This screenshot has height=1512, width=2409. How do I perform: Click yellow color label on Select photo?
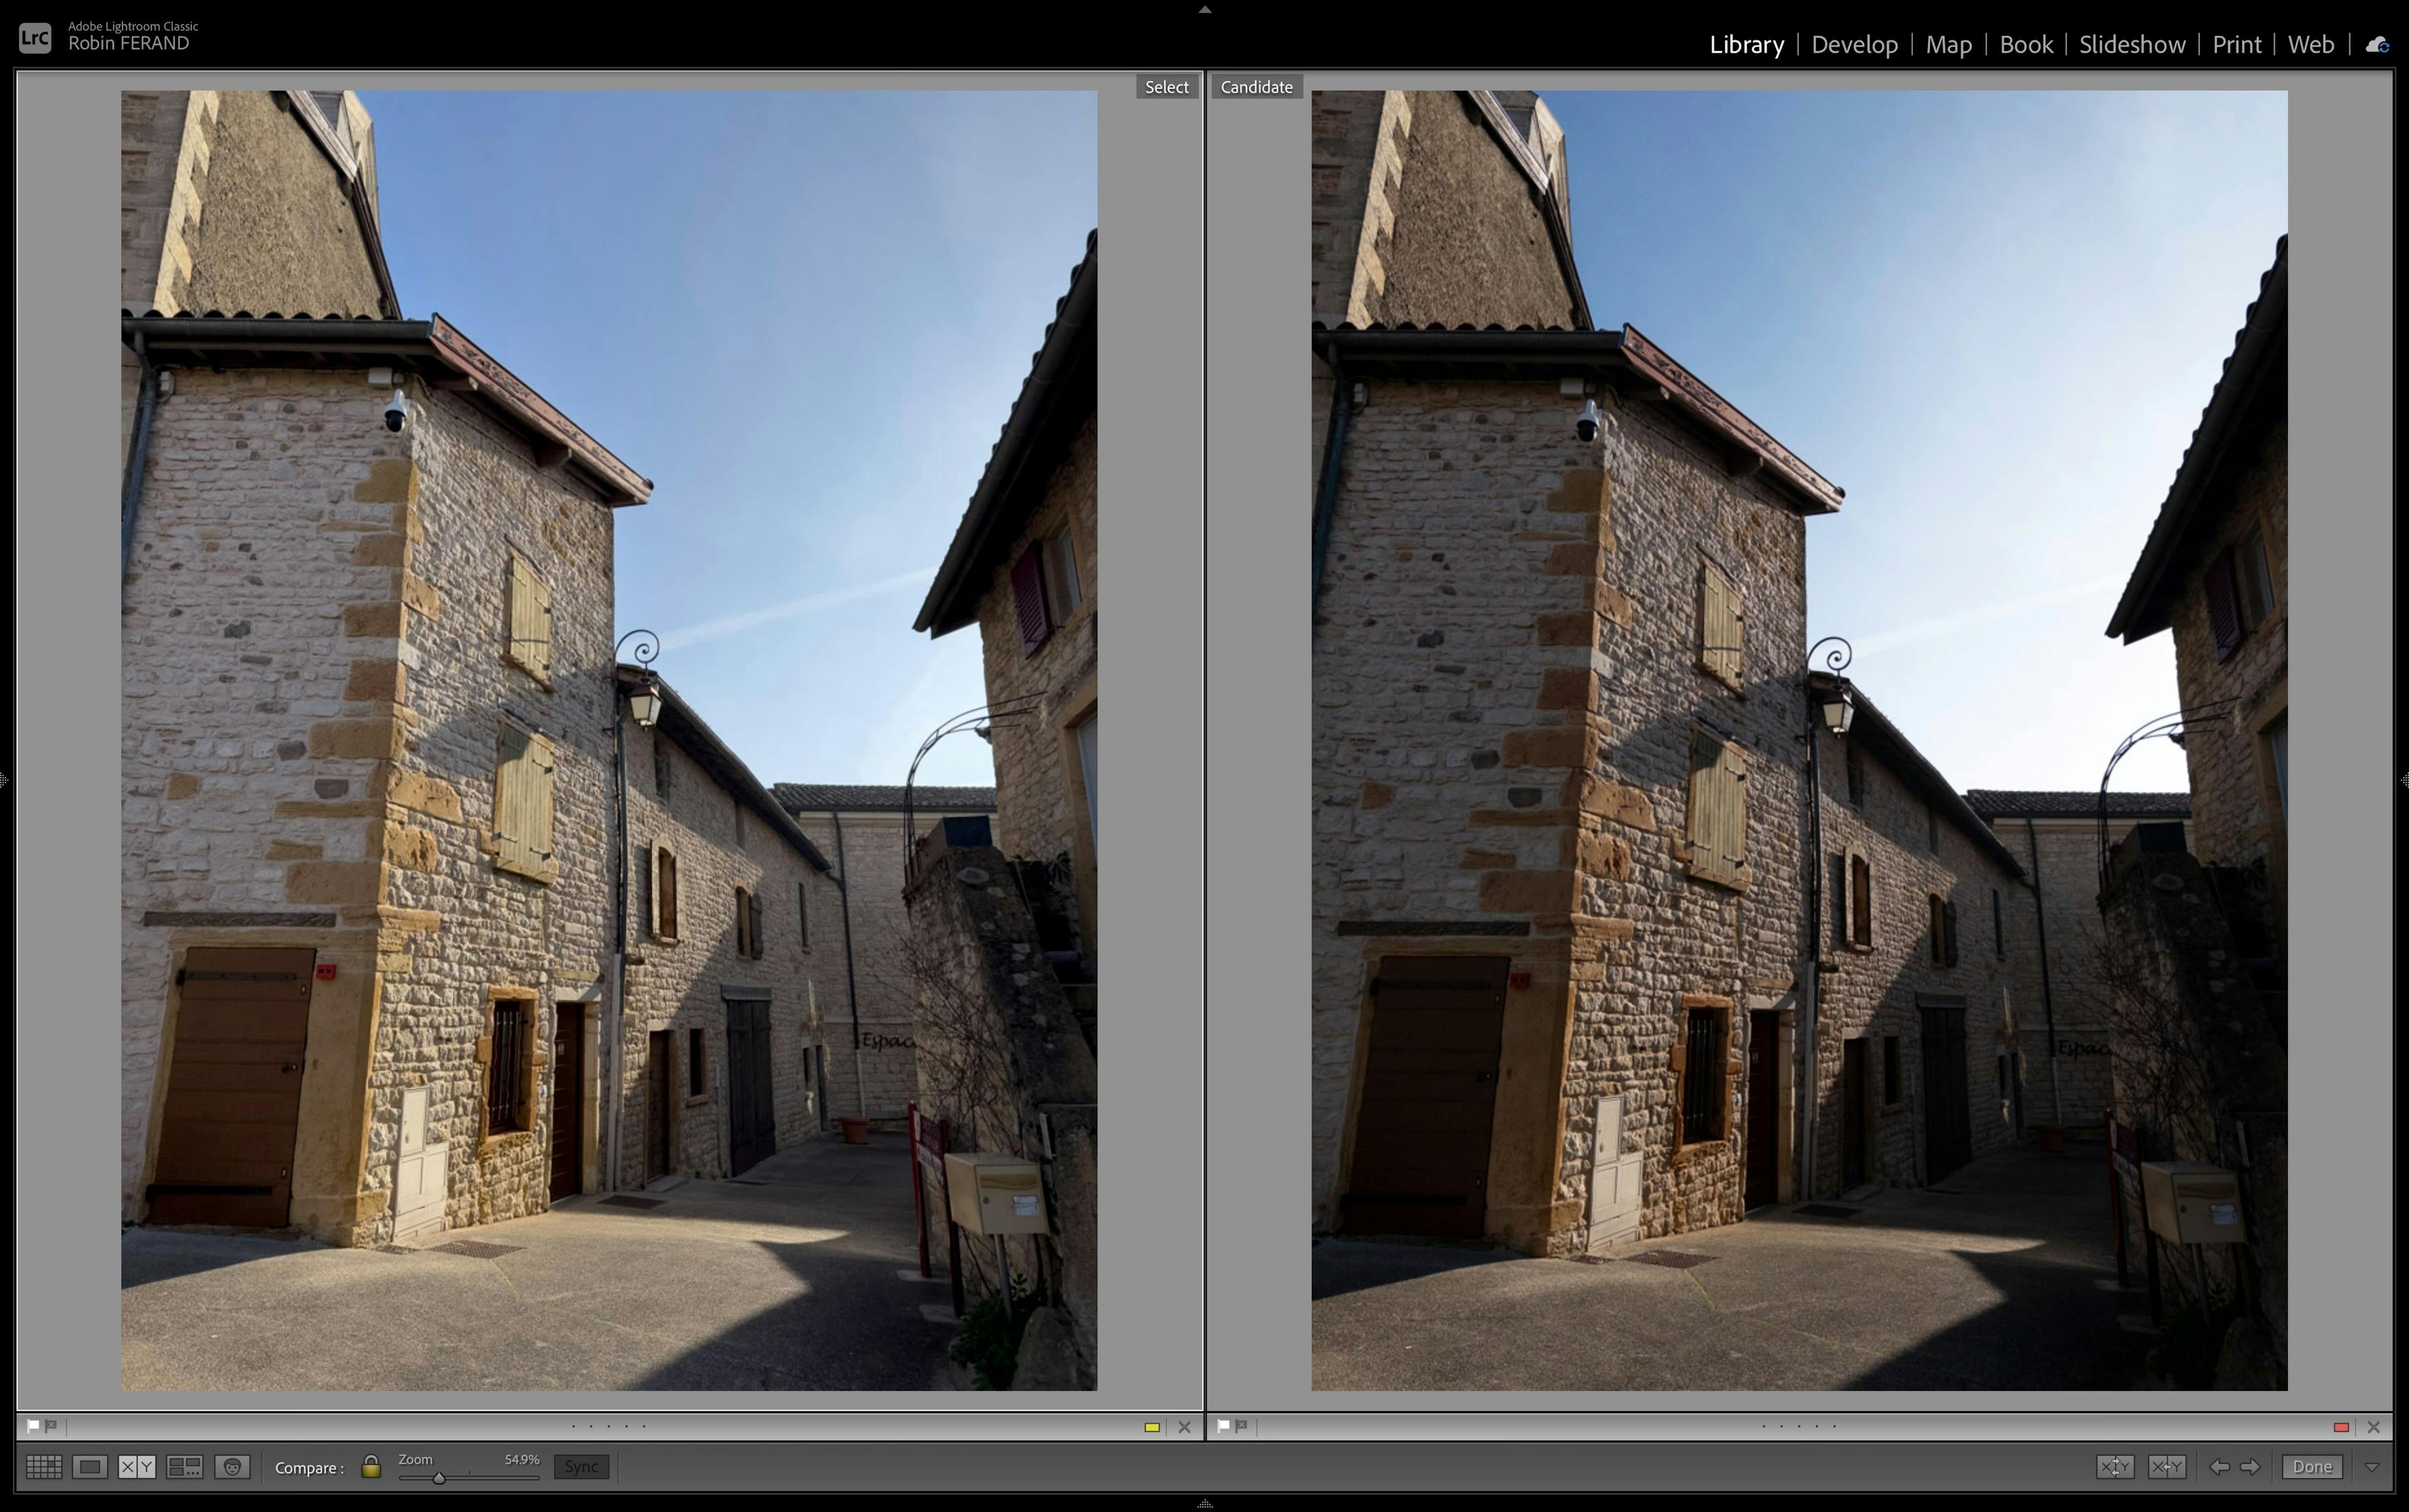[x=1151, y=1427]
